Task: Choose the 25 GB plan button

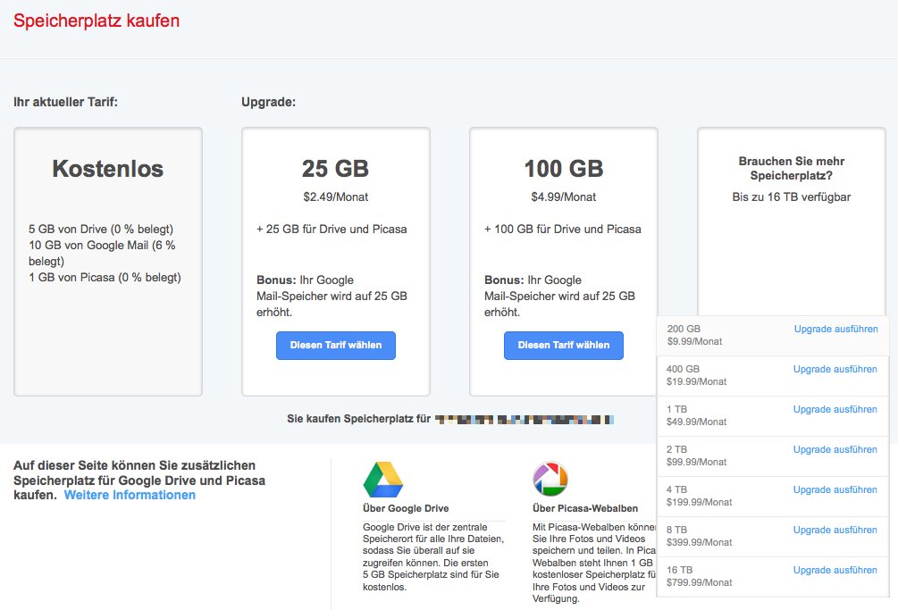Action: coord(336,345)
